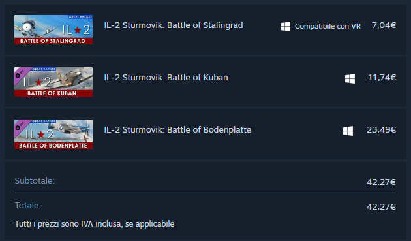The height and width of the screenshot is (241, 411).
Task: Click the Totale label
Action: (28, 205)
